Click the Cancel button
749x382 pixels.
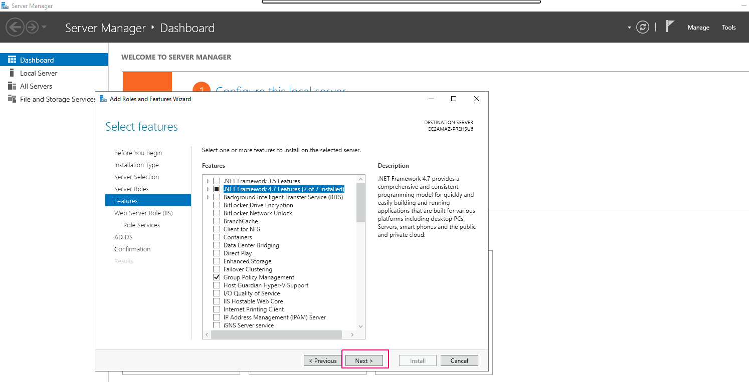point(459,360)
